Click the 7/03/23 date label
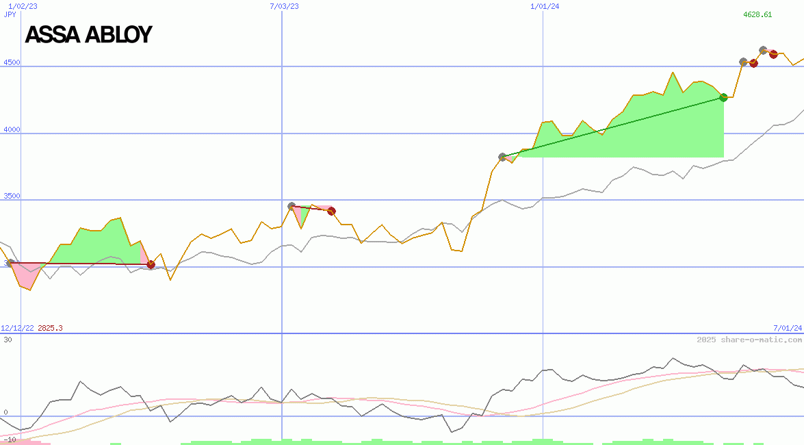This screenshot has width=804, height=445. point(284,6)
